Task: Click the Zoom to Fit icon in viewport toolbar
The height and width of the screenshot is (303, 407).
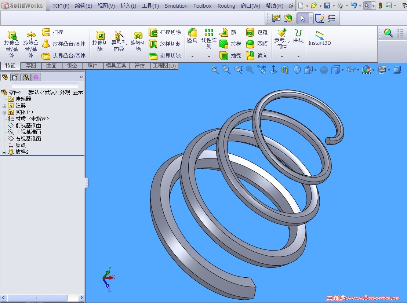Action: [x=215, y=70]
